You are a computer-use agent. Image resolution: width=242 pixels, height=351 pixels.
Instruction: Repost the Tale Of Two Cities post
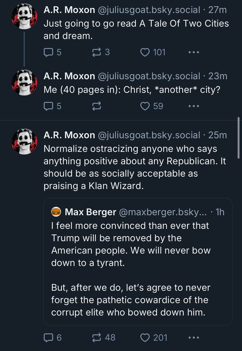click(96, 52)
